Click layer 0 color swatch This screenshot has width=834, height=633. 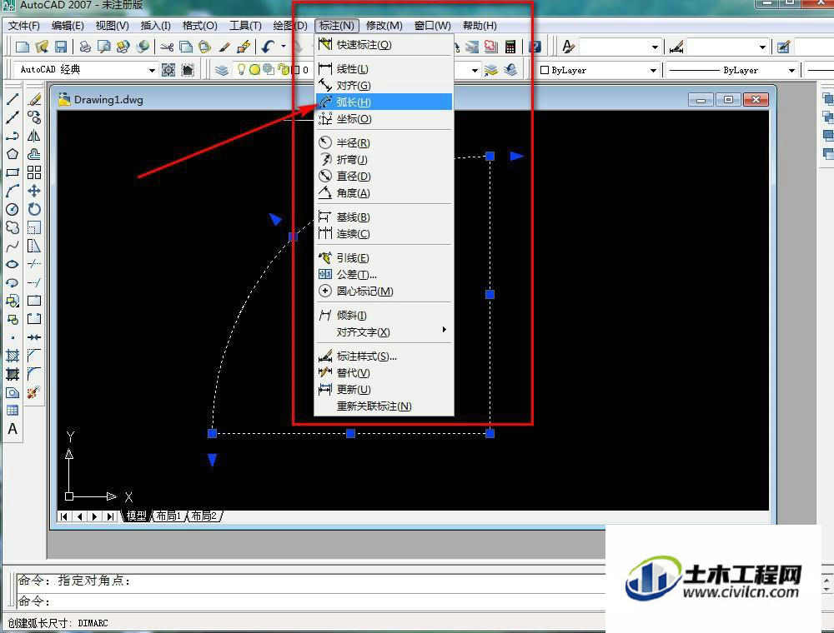point(296,70)
